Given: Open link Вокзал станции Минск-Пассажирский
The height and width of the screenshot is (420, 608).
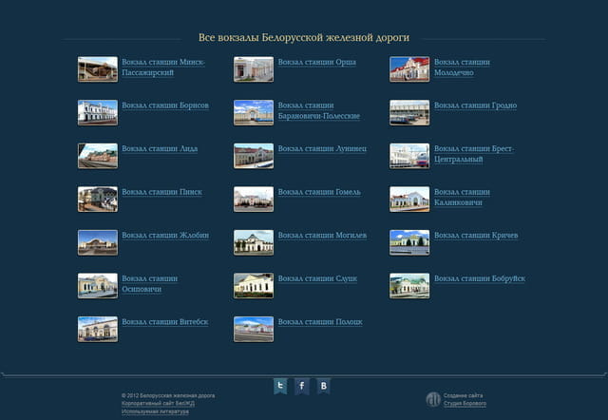Looking at the screenshot, I should [x=163, y=67].
